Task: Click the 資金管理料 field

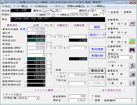Action: tap(77, 96)
